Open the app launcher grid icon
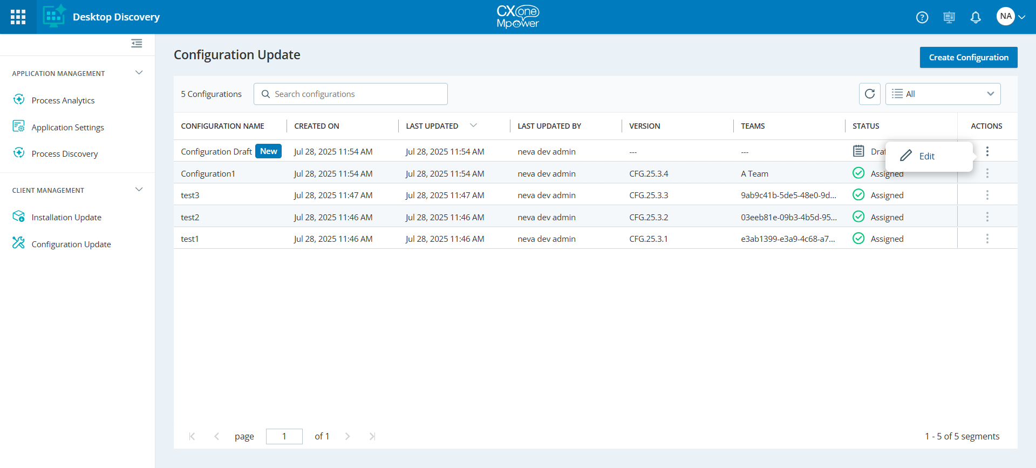Image resolution: width=1036 pixels, height=468 pixels. click(18, 17)
